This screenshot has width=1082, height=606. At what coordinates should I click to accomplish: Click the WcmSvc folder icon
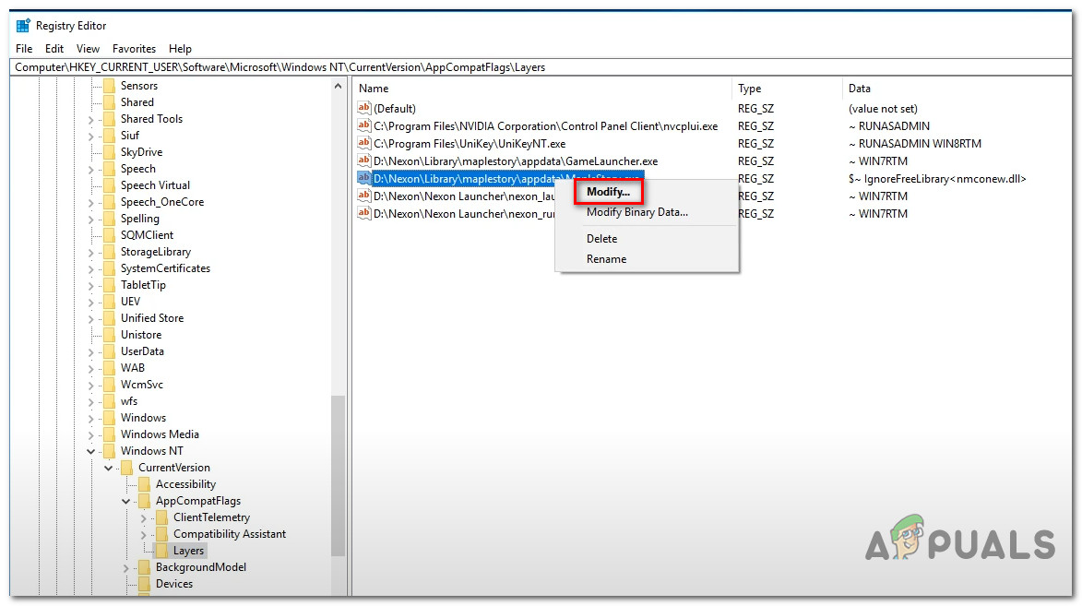click(x=109, y=385)
